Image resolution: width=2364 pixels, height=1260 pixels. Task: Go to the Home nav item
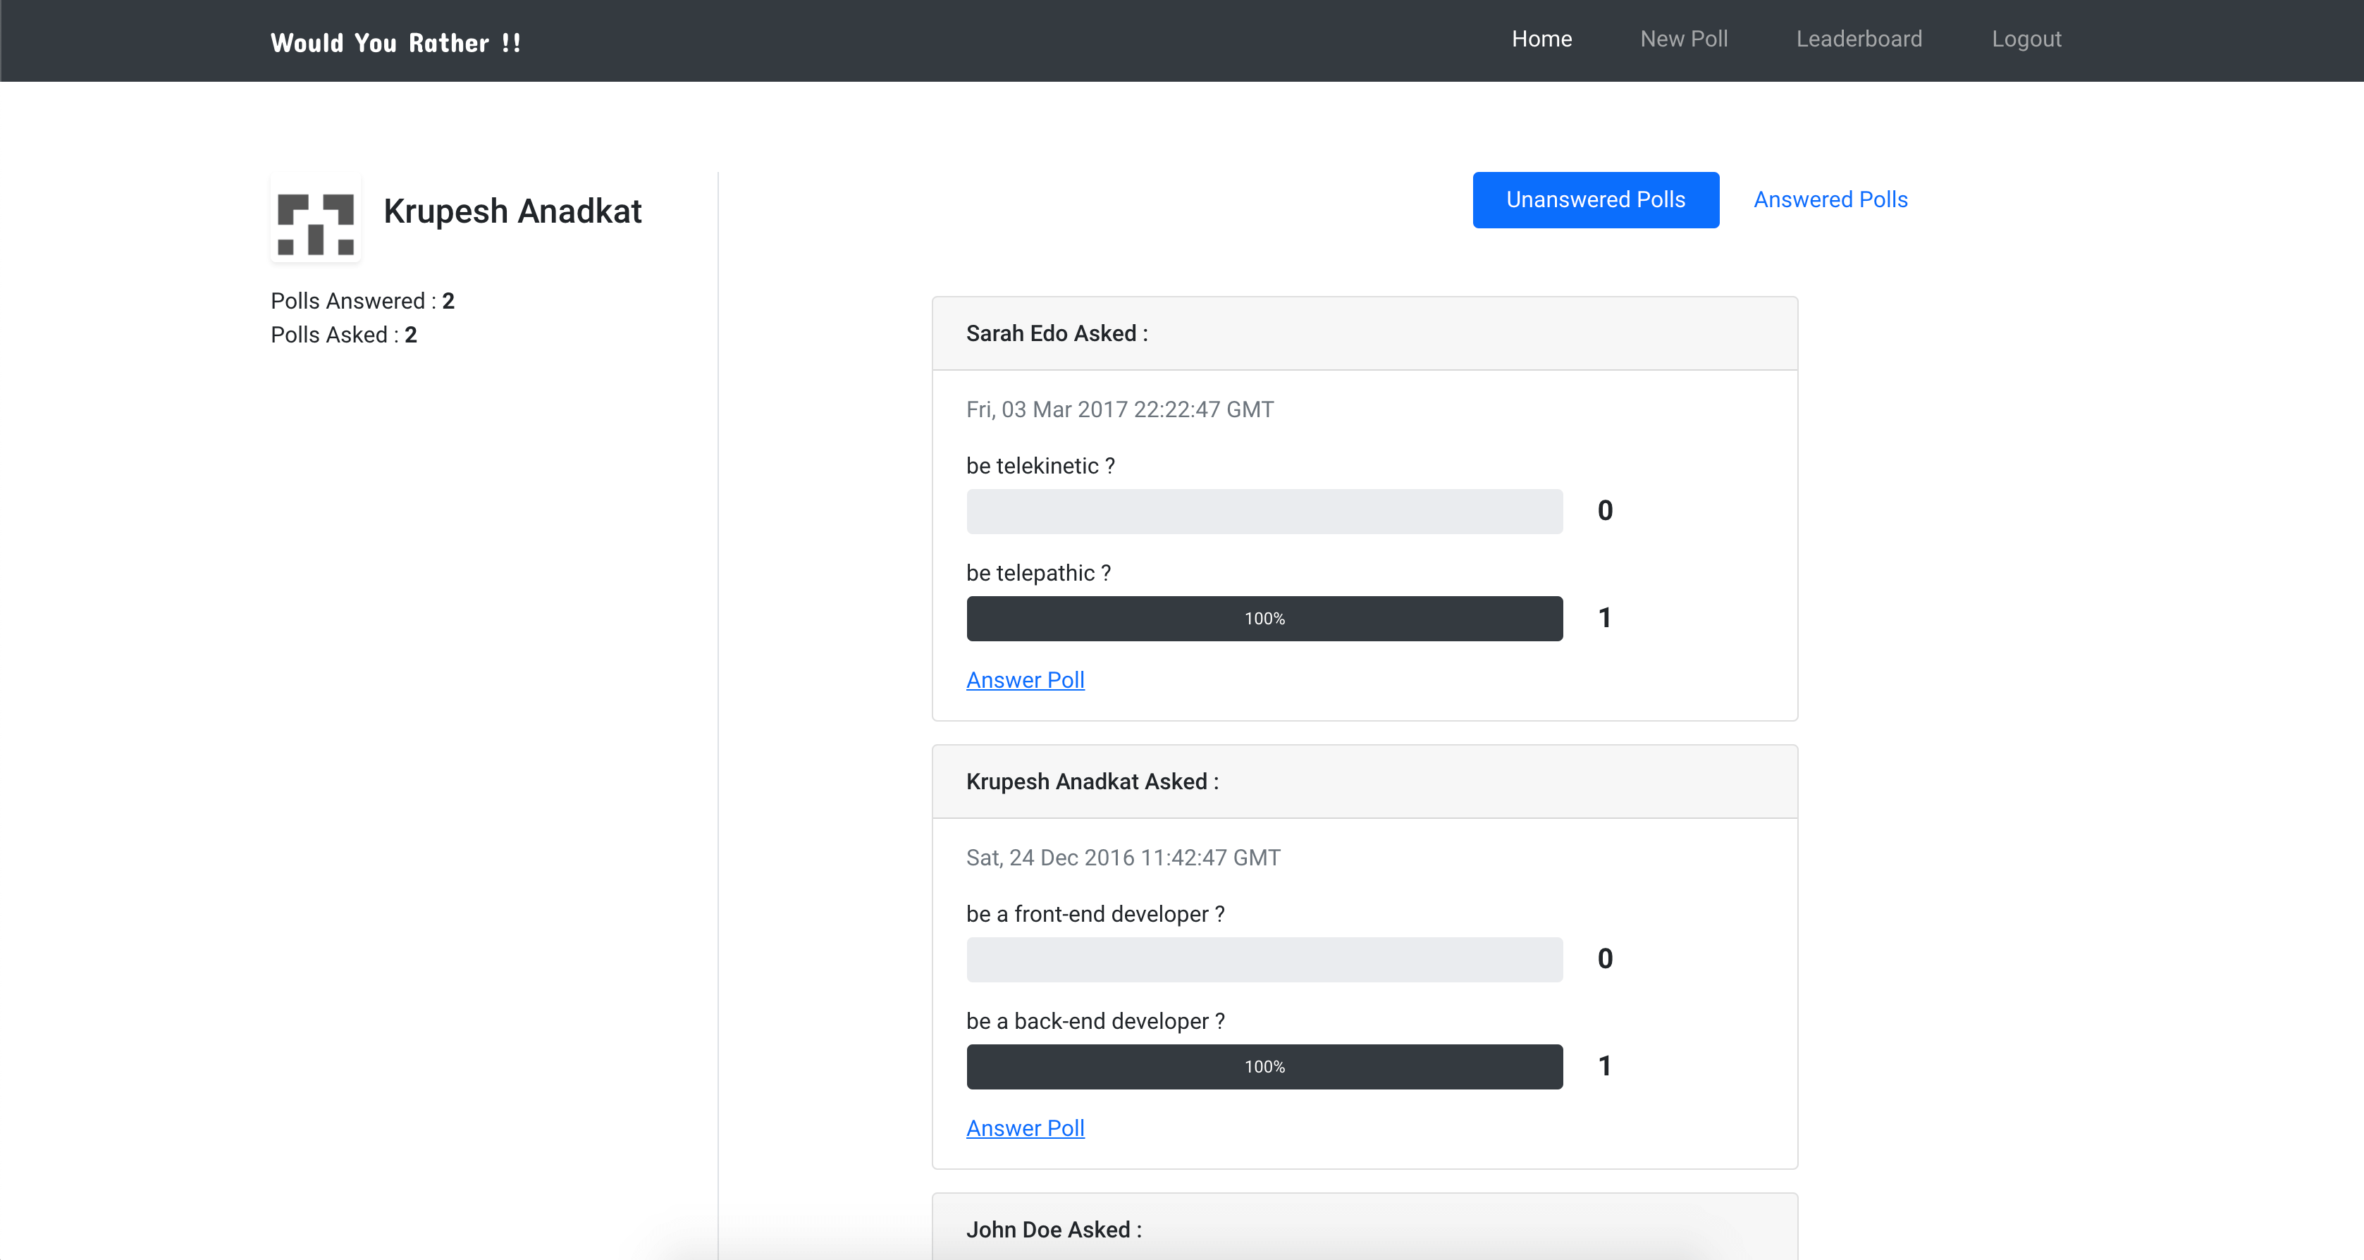(x=1541, y=39)
